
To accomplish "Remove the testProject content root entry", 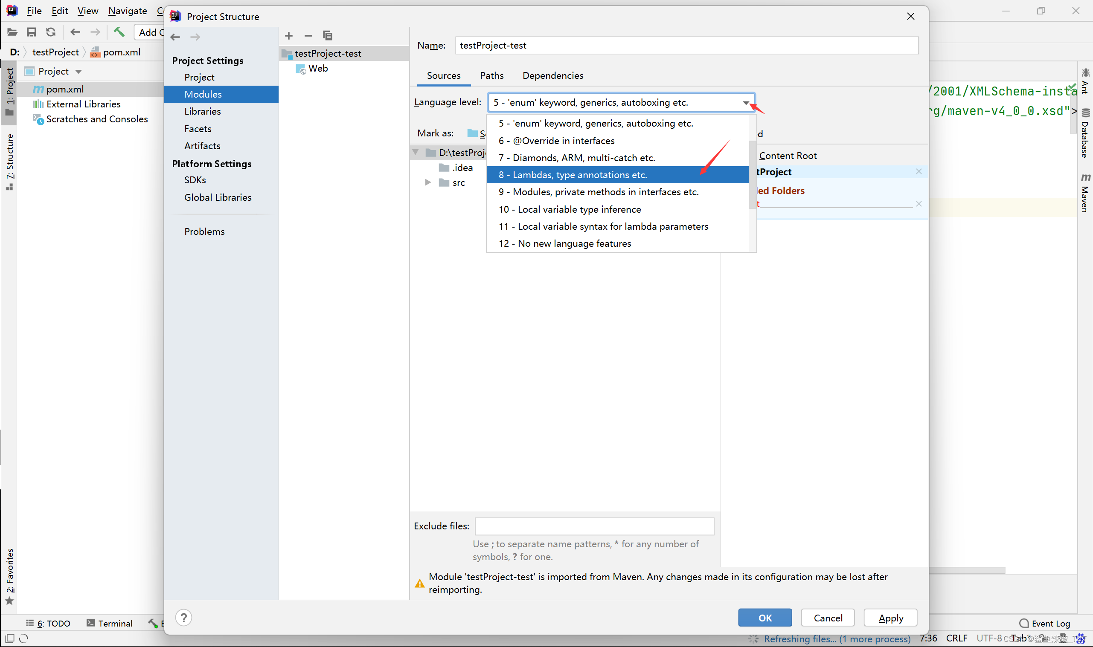I will pyautogui.click(x=919, y=172).
